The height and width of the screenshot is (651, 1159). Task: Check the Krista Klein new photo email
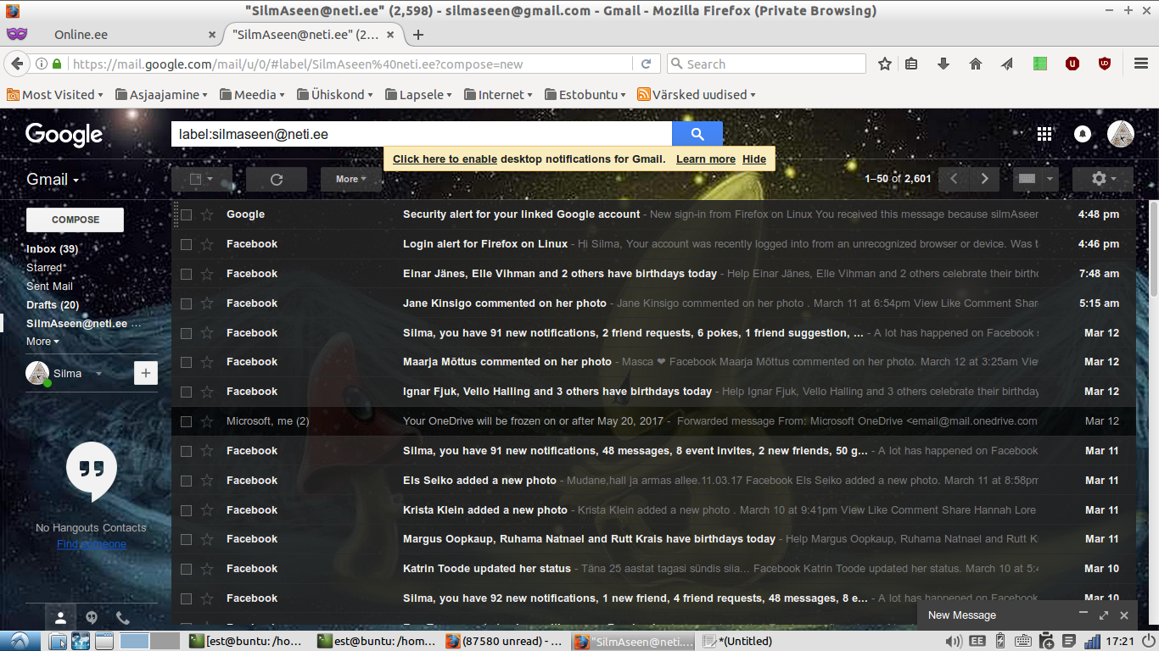pos(187,510)
